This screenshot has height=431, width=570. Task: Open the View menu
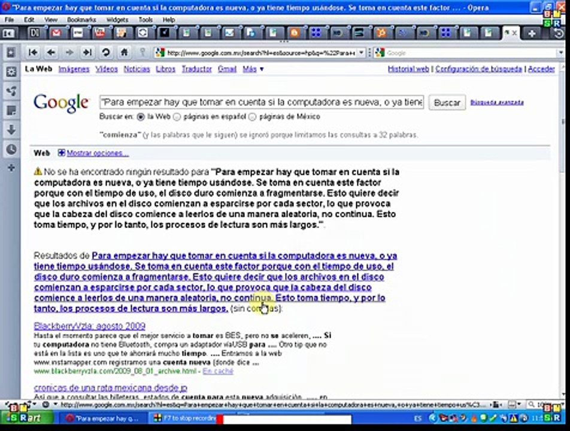51,20
